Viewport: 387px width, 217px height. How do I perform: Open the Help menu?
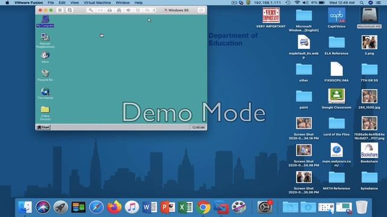(x=138, y=2)
